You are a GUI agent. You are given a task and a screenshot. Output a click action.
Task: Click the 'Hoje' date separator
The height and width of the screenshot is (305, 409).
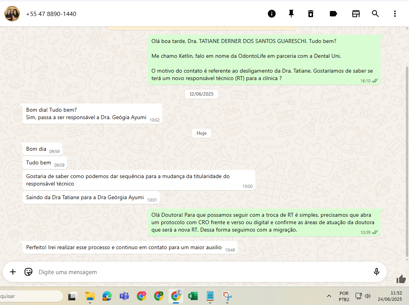click(x=201, y=133)
